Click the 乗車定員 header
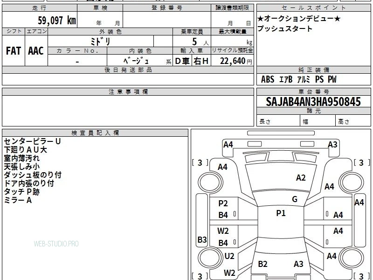Viewport: 373px width, 280px height. (192, 32)
